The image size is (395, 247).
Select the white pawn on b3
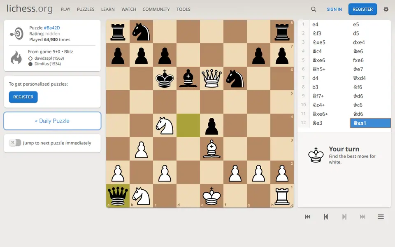pyautogui.click(x=141, y=149)
